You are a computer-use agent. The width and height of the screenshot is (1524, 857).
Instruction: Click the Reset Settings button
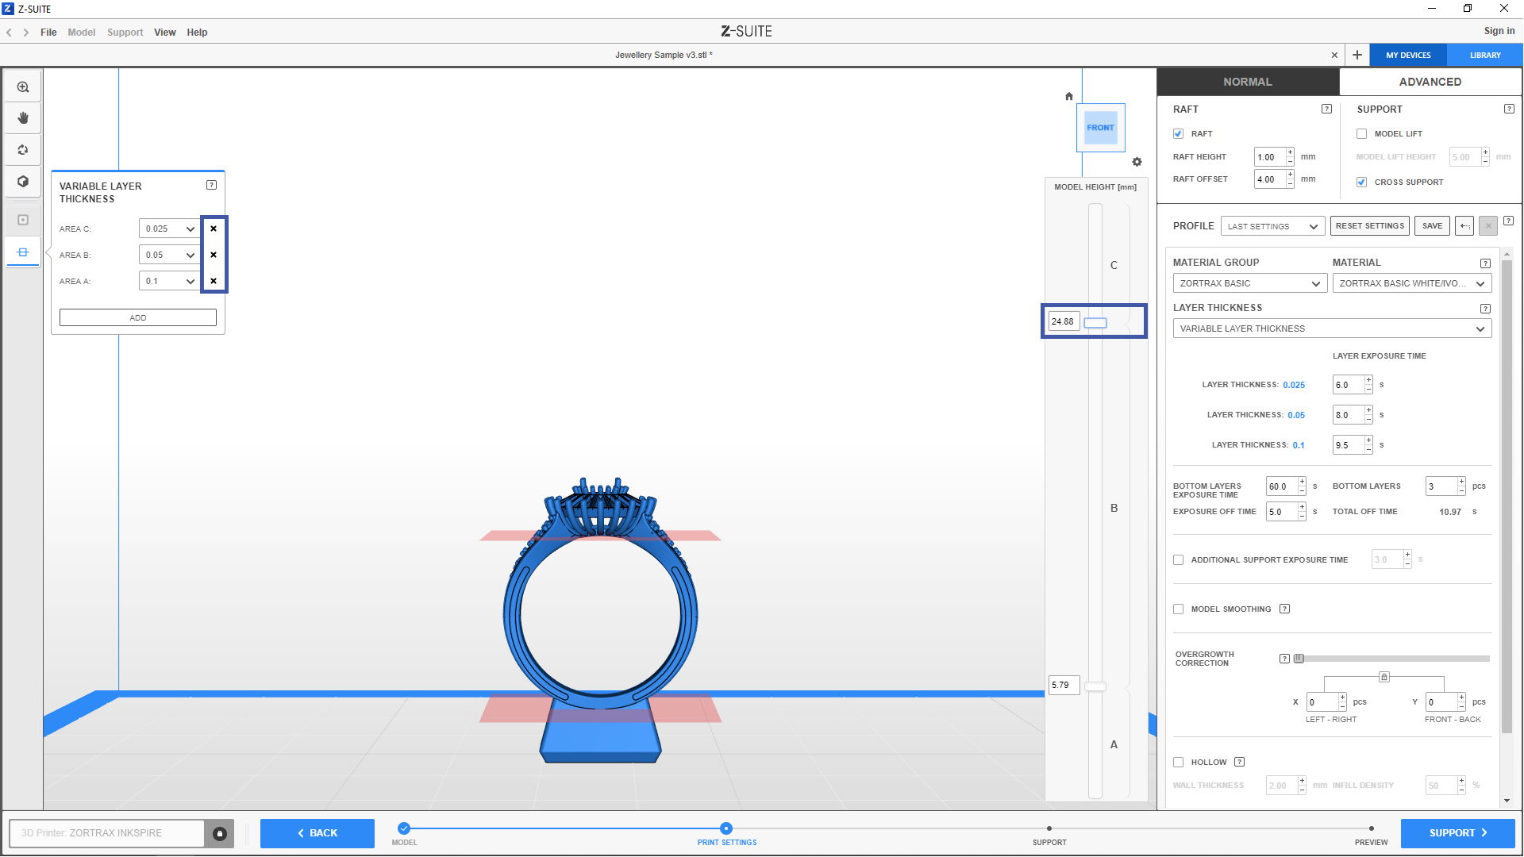tap(1369, 226)
